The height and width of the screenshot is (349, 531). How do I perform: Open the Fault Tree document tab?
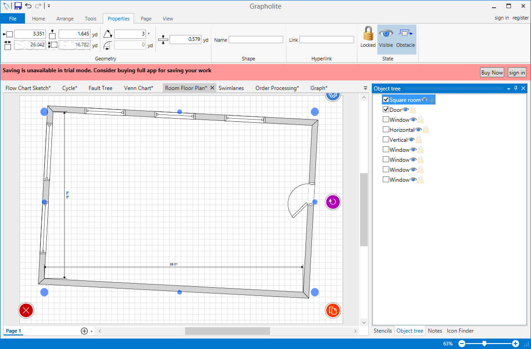point(100,88)
